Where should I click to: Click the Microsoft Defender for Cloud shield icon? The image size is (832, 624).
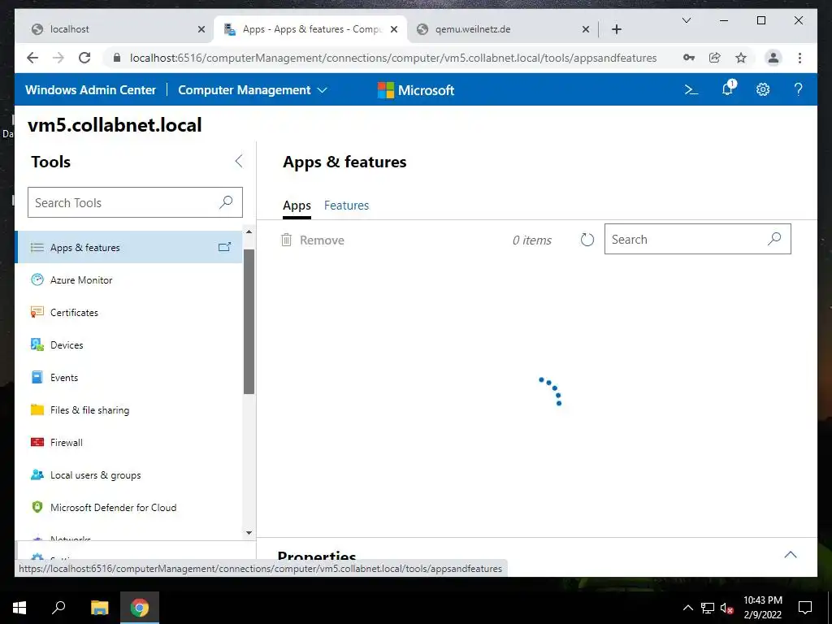point(37,507)
